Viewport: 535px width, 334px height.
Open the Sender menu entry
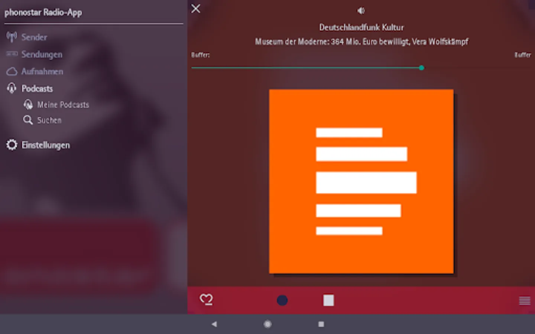click(34, 37)
